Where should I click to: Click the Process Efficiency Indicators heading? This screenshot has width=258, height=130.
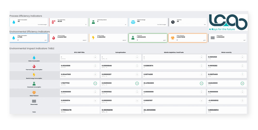click(26, 16)
